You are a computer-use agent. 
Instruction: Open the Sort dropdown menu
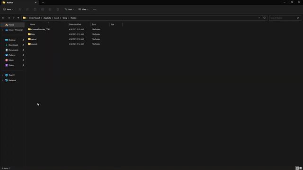69,9
